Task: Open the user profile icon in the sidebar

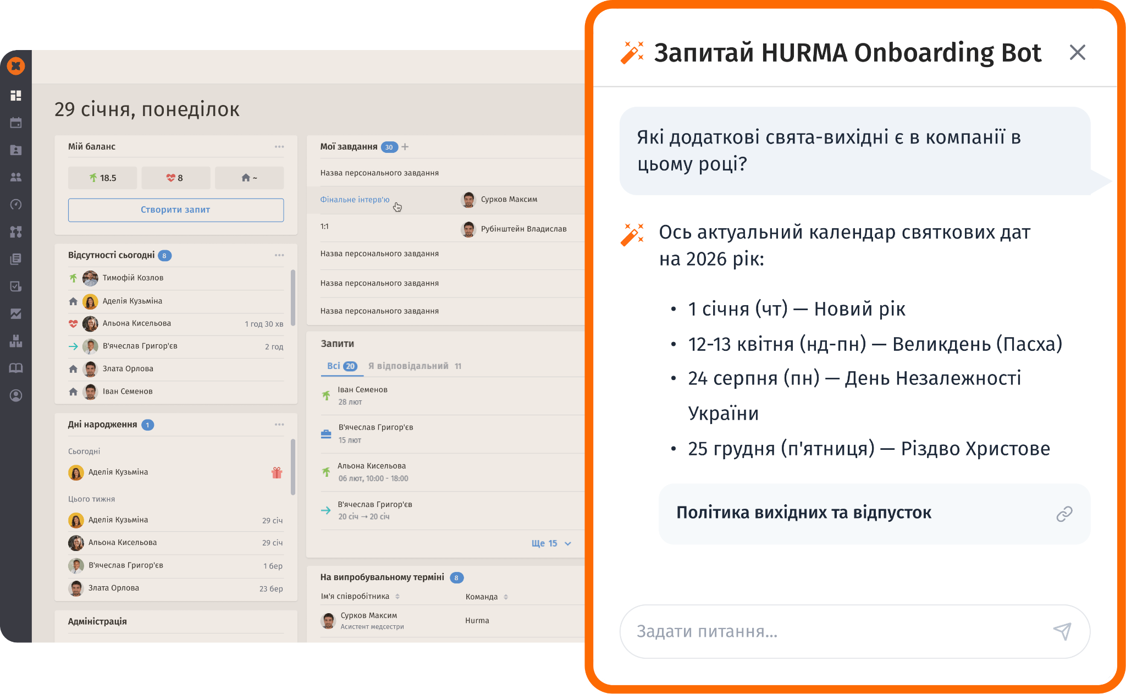Action: [16, 395]
